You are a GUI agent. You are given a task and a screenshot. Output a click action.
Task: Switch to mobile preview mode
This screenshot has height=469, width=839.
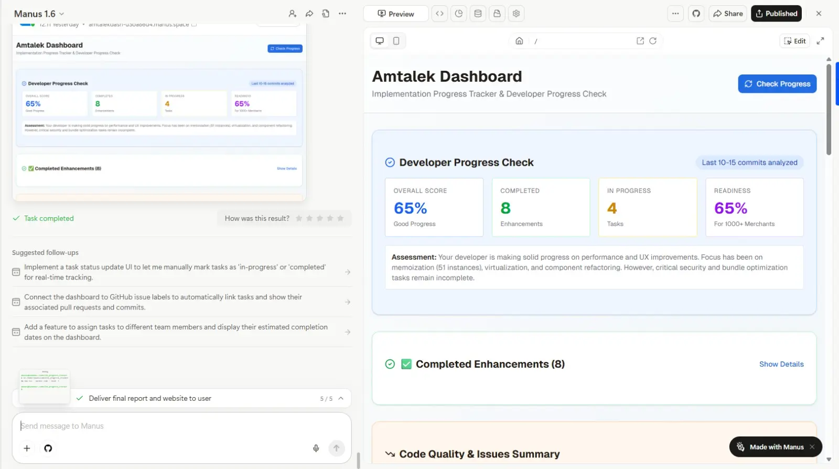396,41
